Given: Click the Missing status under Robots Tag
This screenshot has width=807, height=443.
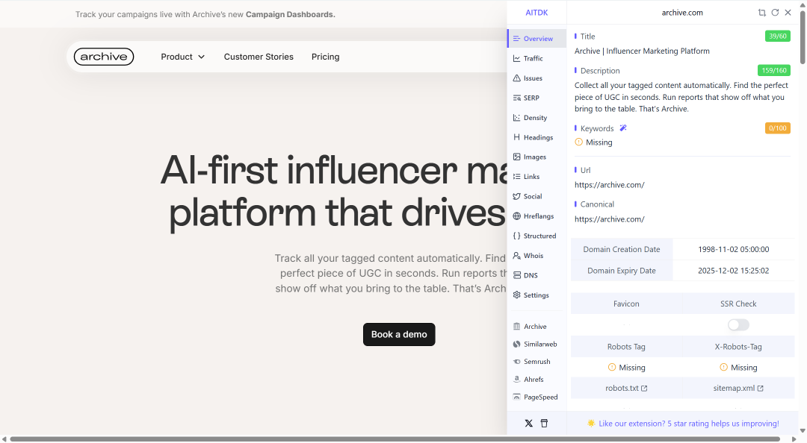Looking at the screenshot, I should pyautogui.click(x=626, y=368).
